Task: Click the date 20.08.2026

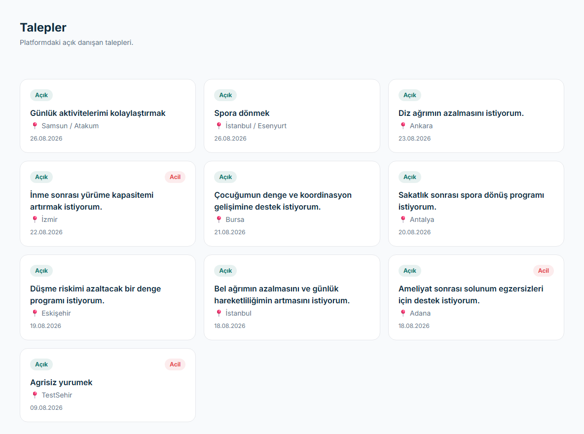Action: [x=414, y=232]
